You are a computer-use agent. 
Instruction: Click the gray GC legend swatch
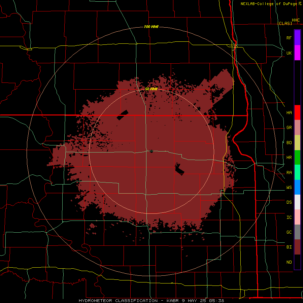[297, 232]
